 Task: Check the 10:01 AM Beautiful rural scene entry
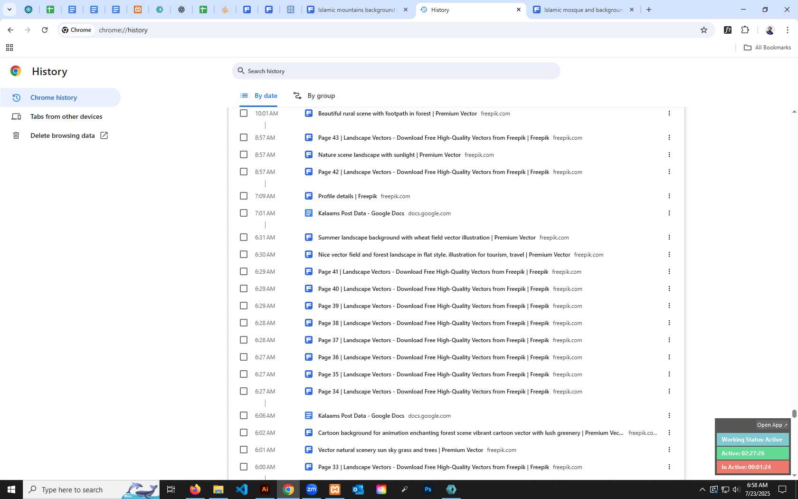(244, 113)
